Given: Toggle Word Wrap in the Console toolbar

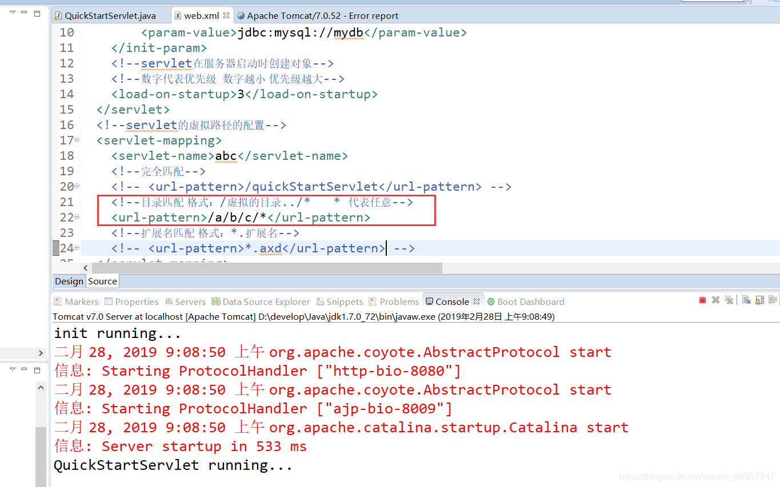Looking at the screenshot, I should [773, 300].
